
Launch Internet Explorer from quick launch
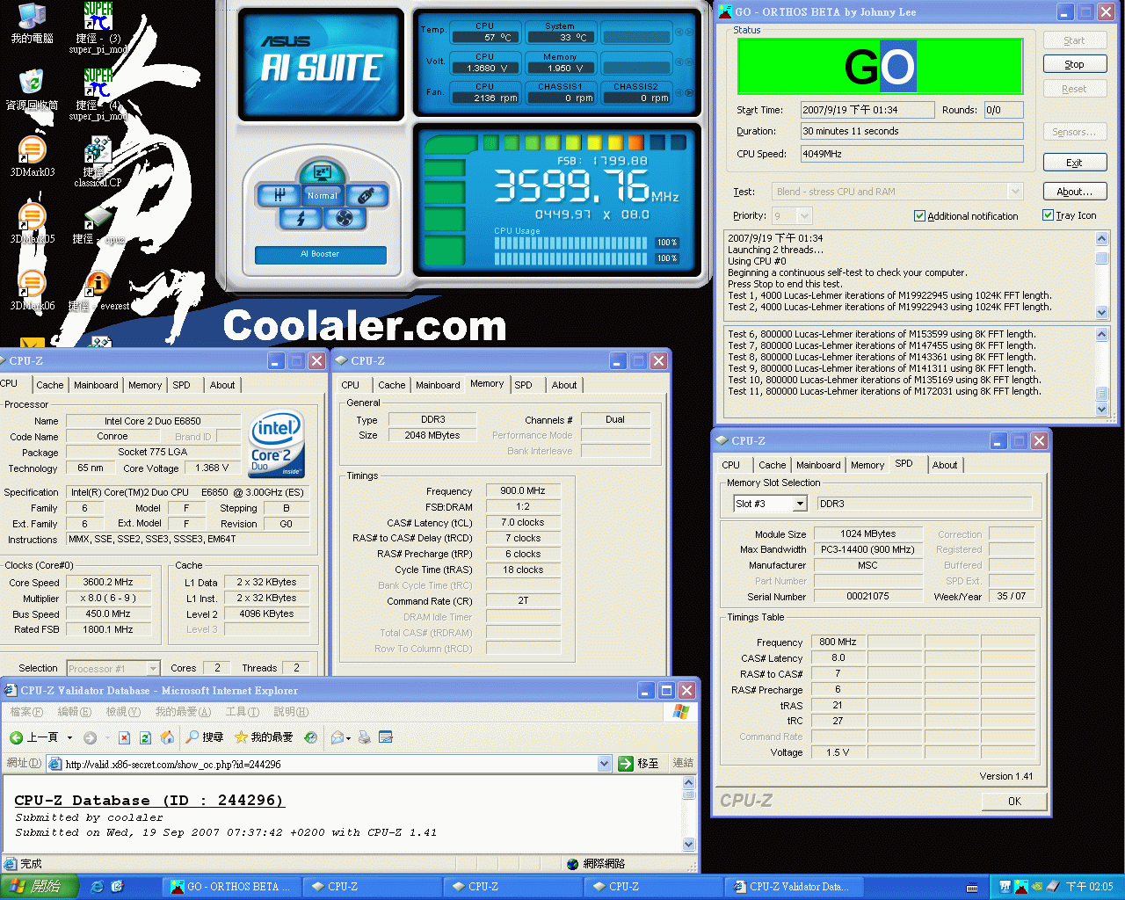(x=98, y=887)
